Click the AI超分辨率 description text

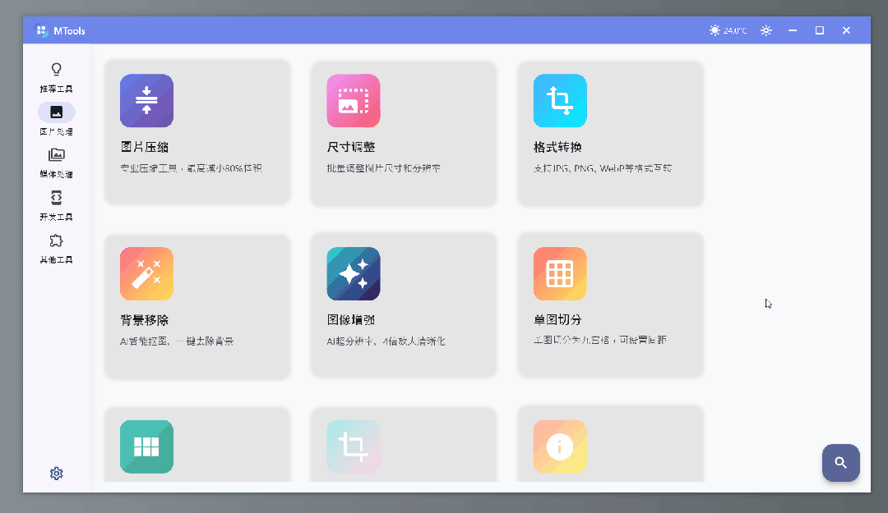pyautogui.click(x=386, y=341)
